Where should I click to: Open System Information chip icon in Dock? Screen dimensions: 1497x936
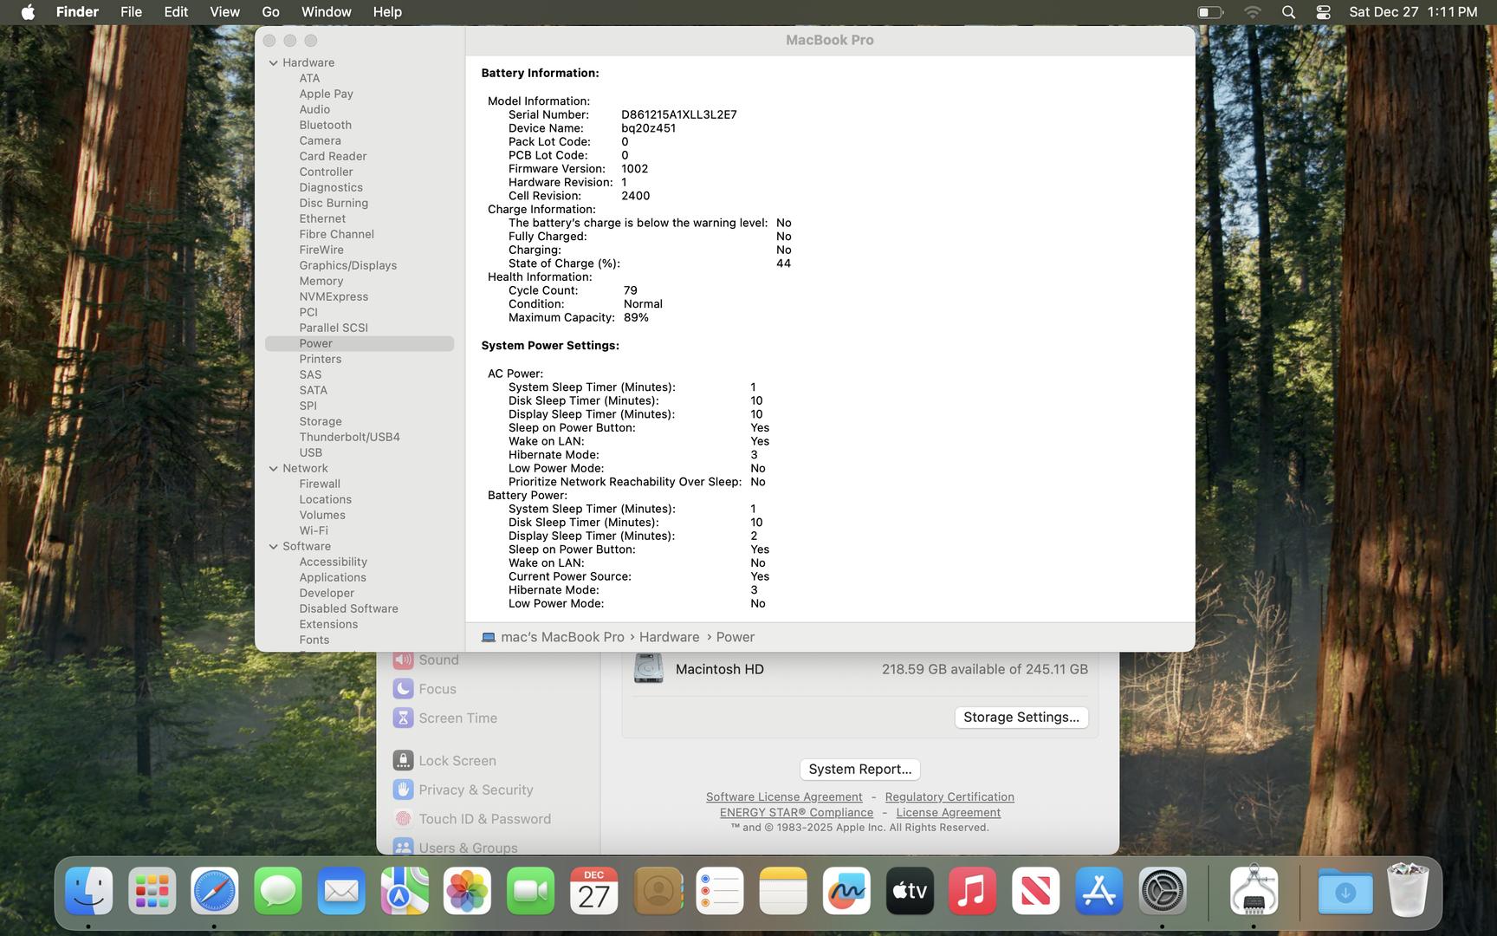[1254, 891]
